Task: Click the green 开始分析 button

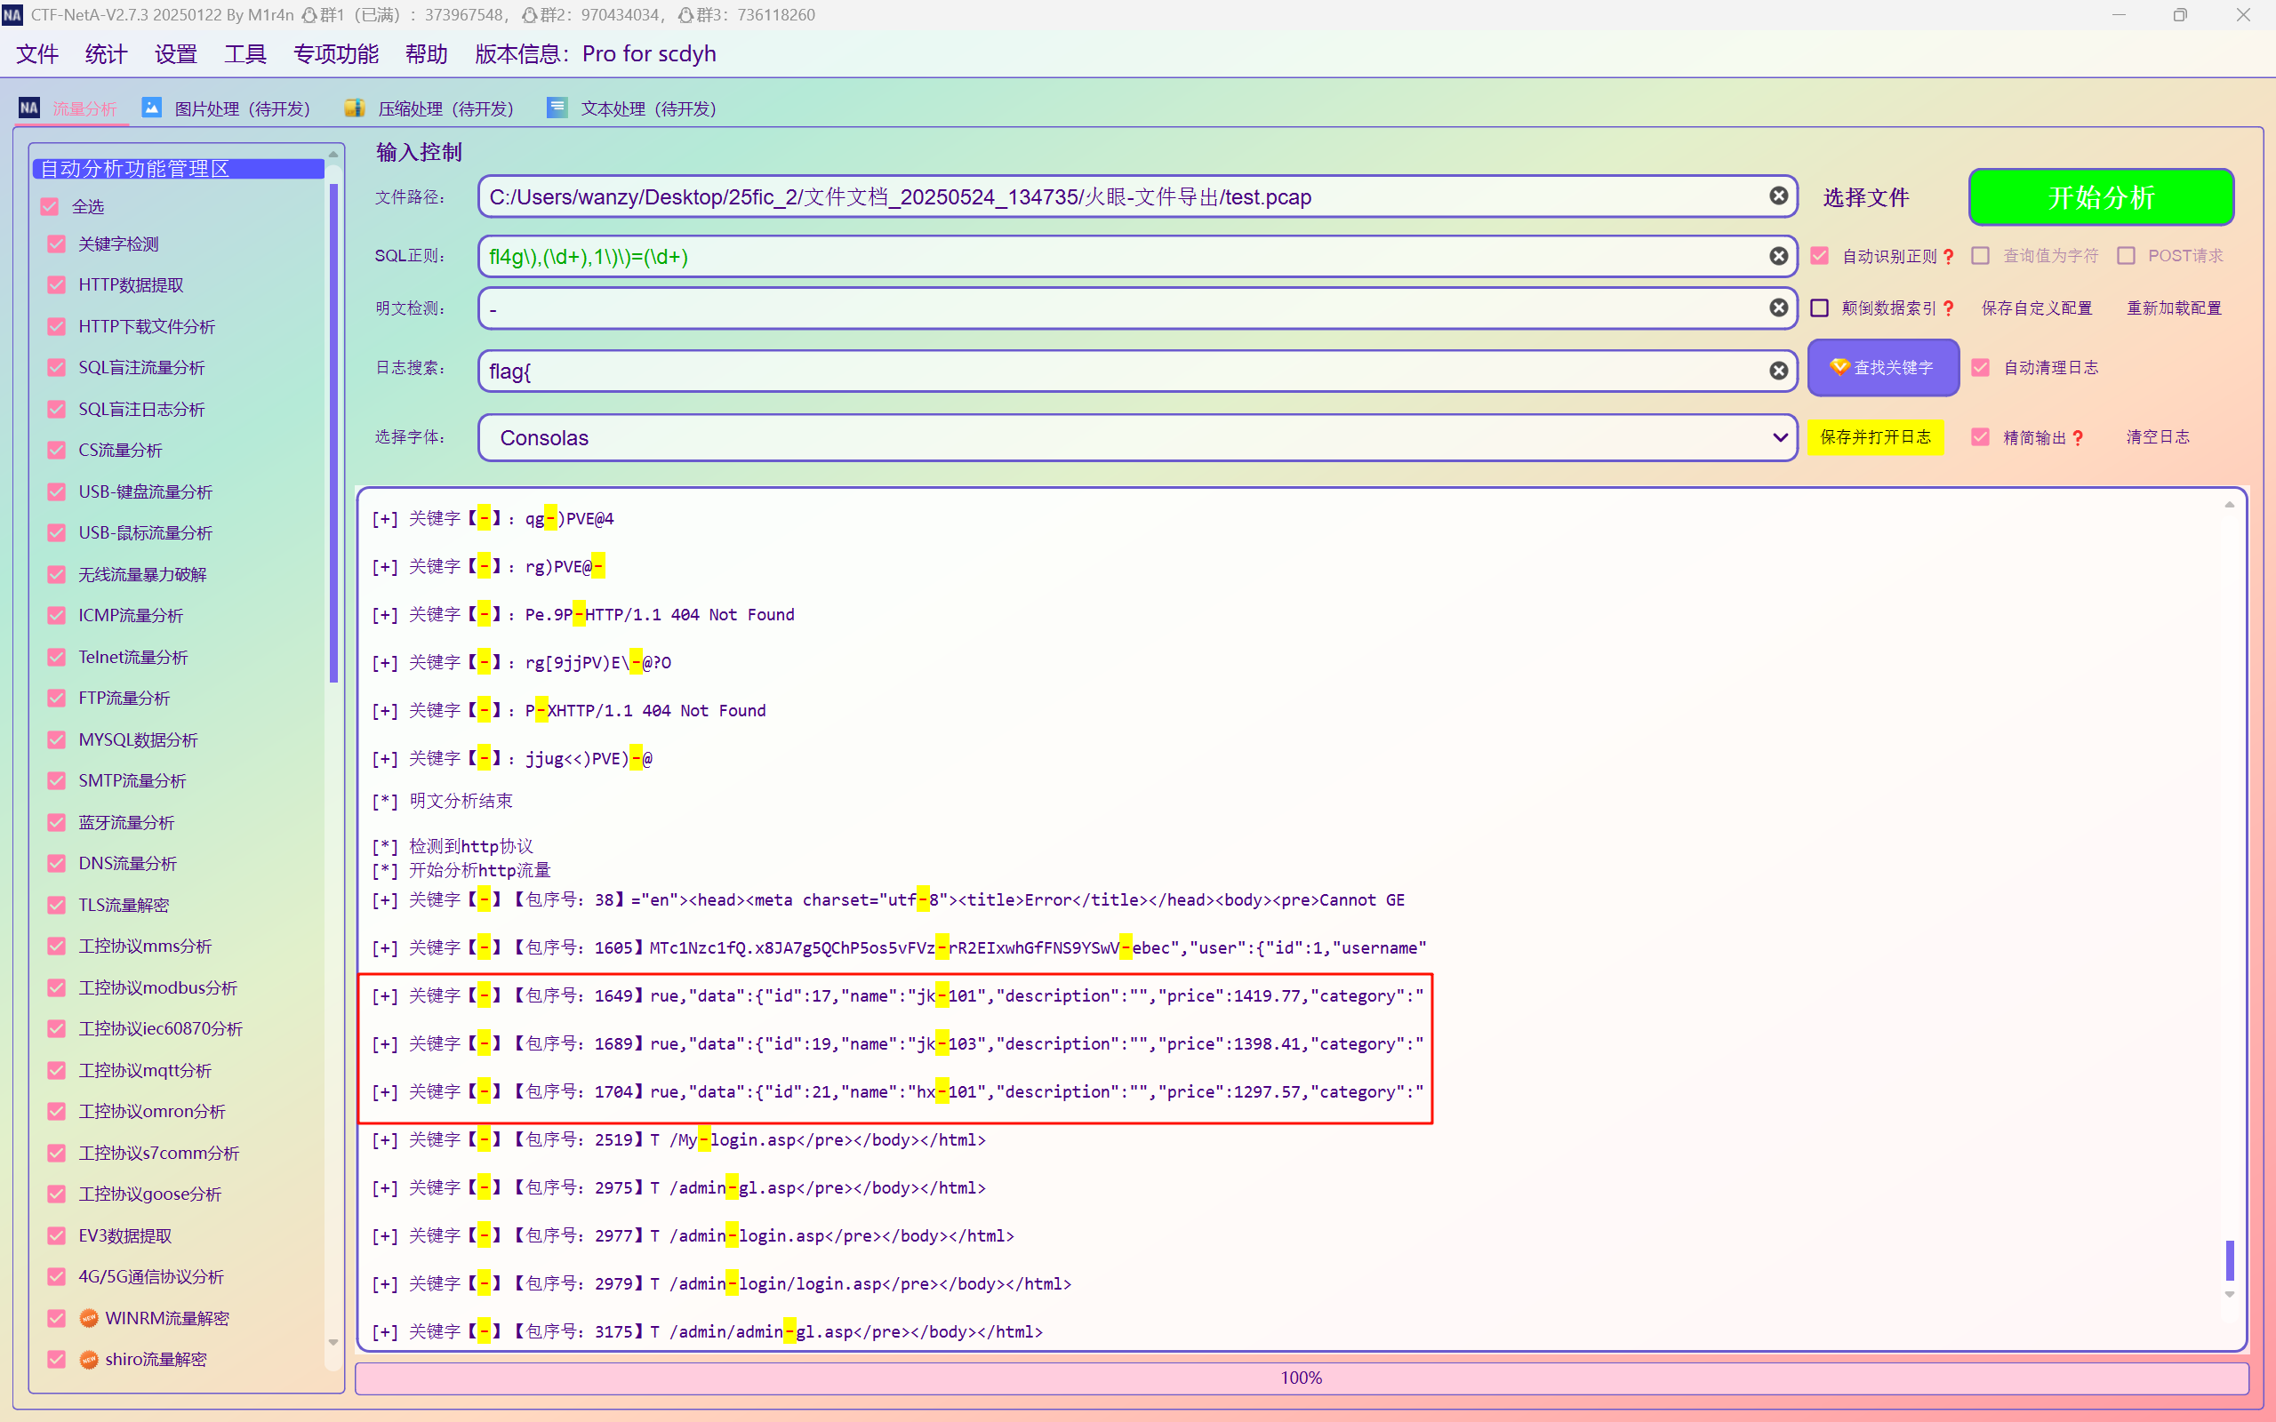Action: 2100,197
